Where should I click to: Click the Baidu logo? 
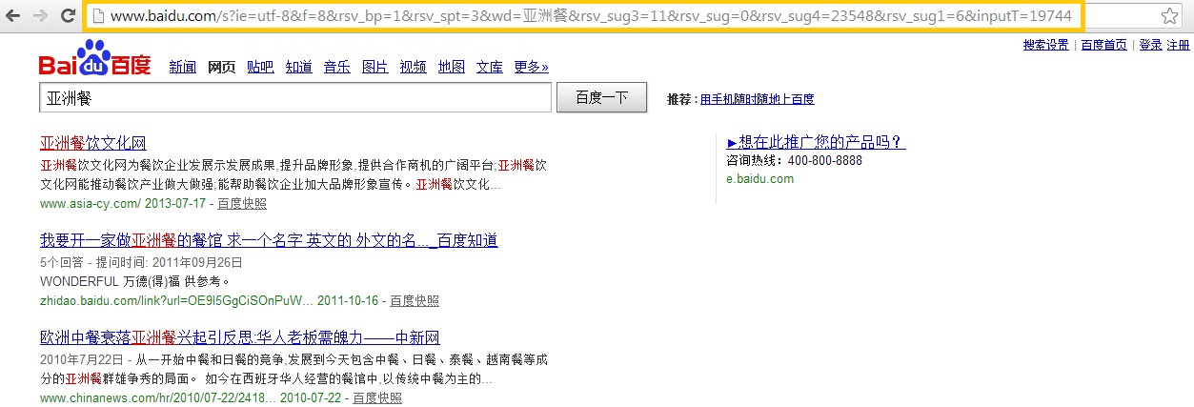(x=95, y=60)
